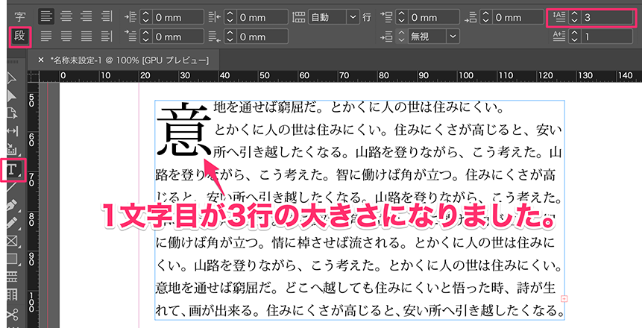Increase the left indent stepper
The image size is (642, 328).
click(145, 14)
